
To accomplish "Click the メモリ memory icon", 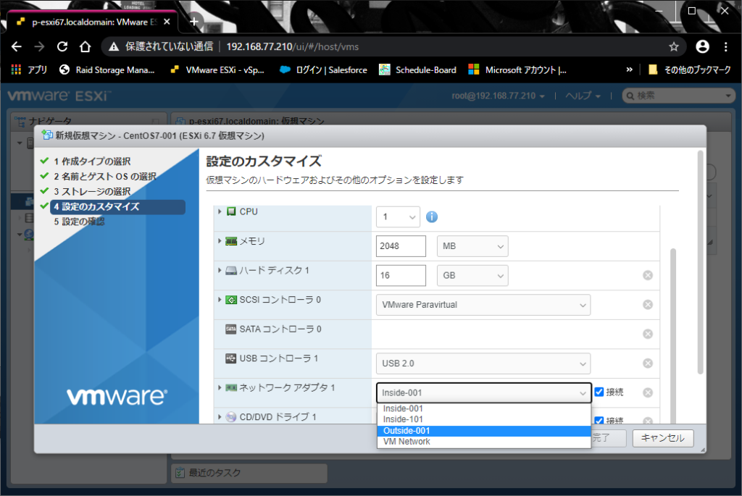I will [x=231, y=241].
